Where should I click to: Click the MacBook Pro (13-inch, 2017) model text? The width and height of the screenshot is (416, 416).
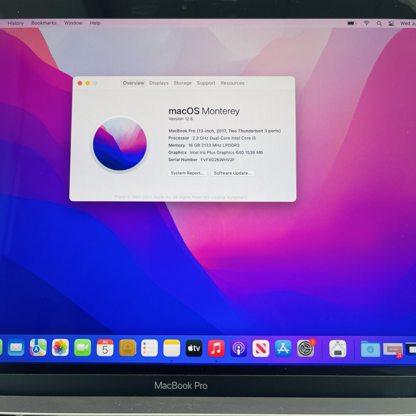point(225,131)
